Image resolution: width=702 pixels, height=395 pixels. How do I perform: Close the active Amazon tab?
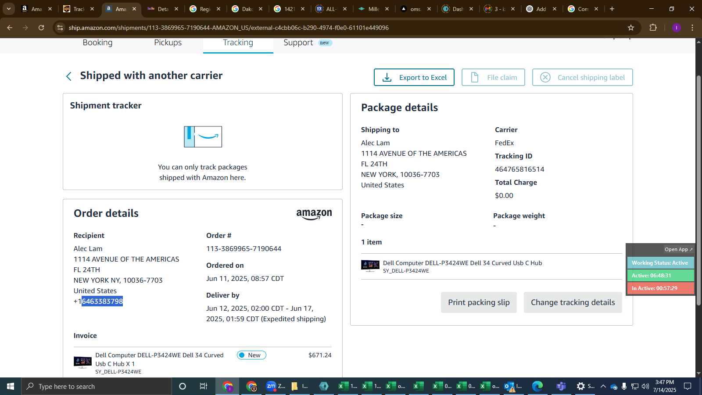tap(134, 9)
